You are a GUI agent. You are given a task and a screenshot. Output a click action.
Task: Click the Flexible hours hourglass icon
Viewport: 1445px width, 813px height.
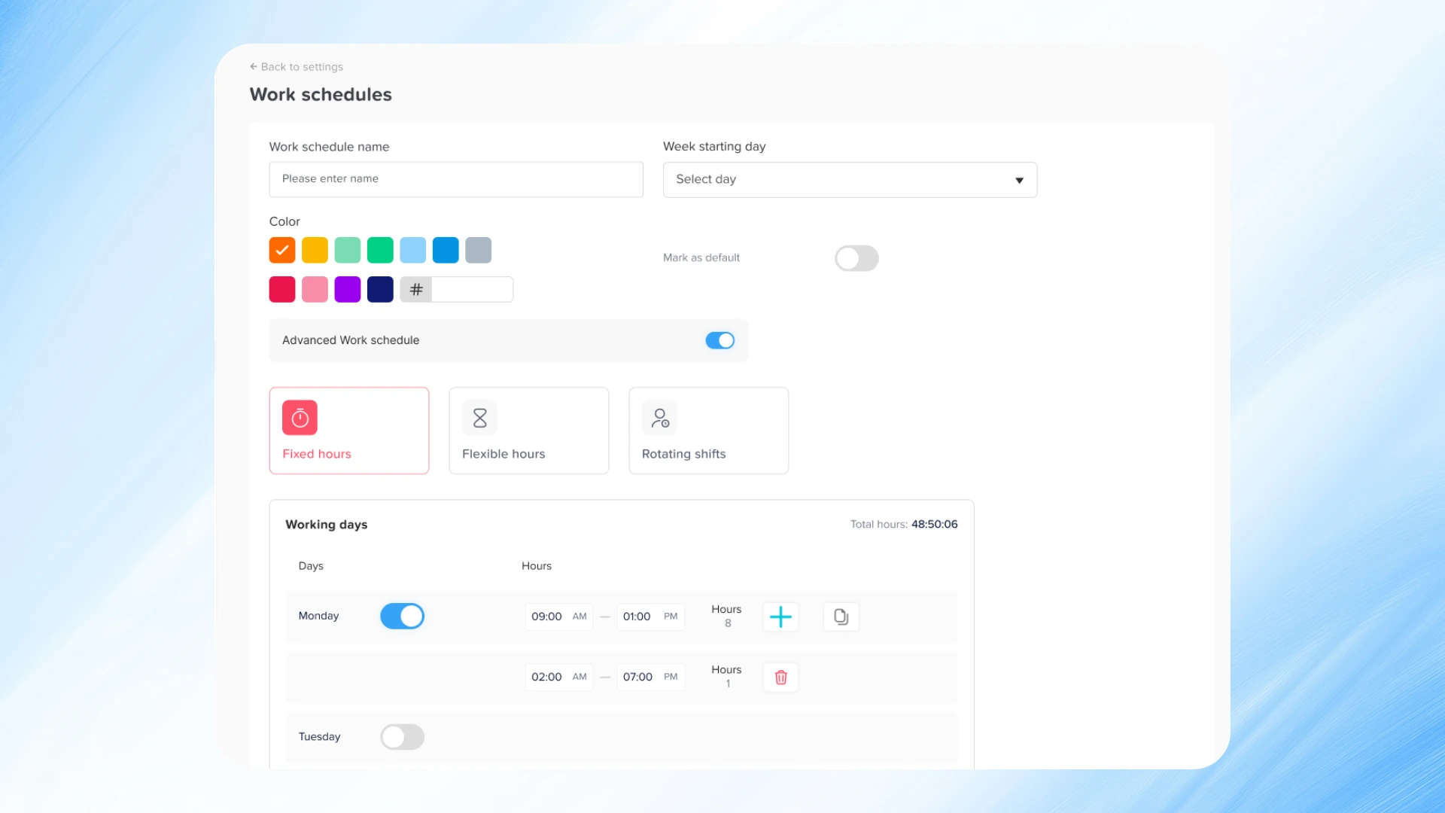tap(479, 418)
